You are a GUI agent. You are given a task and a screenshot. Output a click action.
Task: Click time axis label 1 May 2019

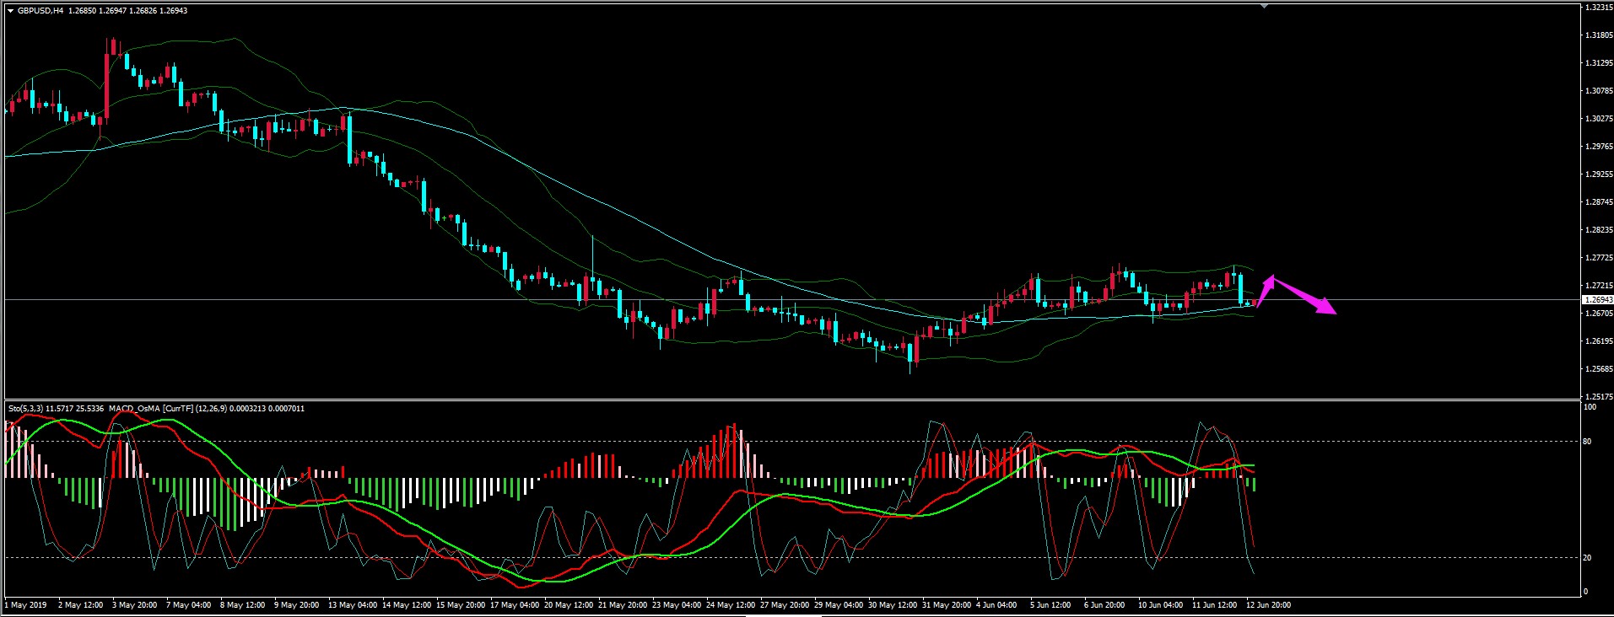coord(27,605)
